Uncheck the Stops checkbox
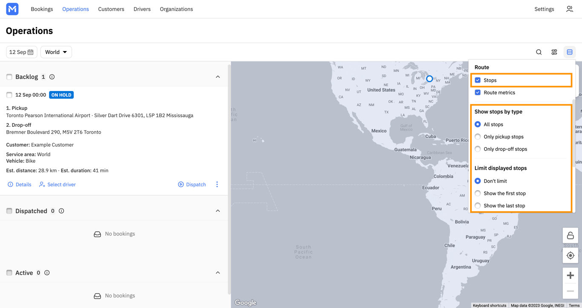Screen dimensions: 582x308 point(478,80)
